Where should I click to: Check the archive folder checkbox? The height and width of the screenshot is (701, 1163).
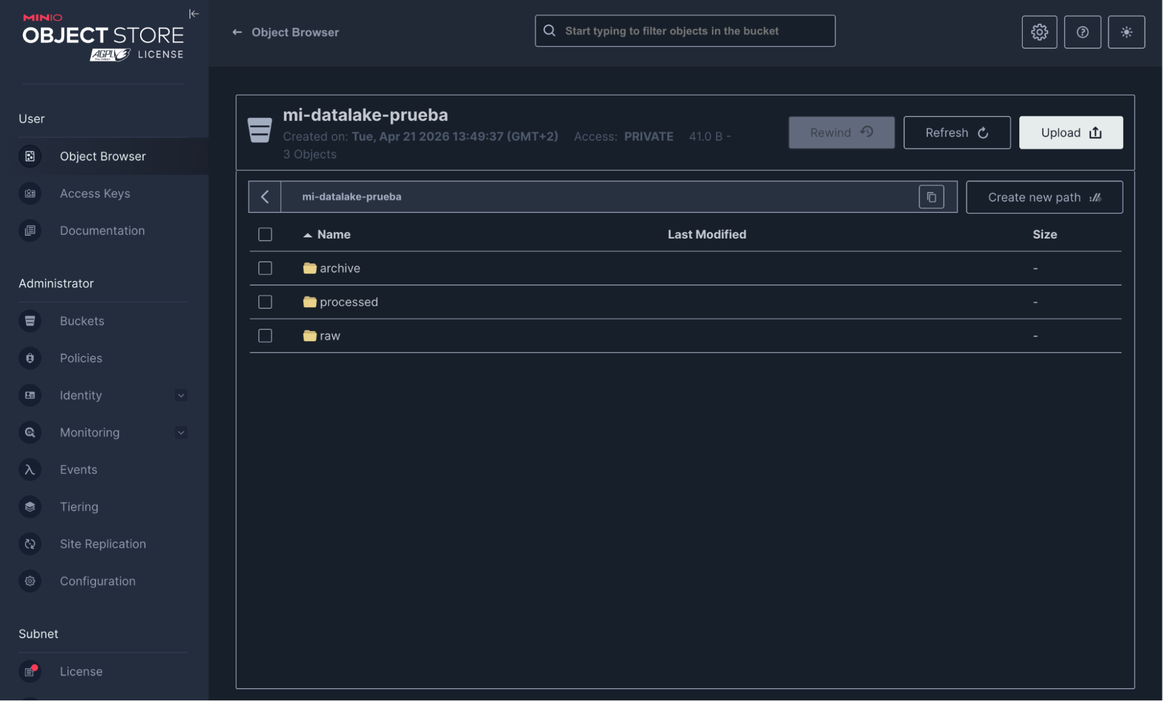(x=265, y=268)
